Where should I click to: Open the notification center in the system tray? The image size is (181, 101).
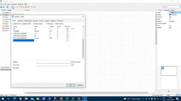tap(177, 98)
